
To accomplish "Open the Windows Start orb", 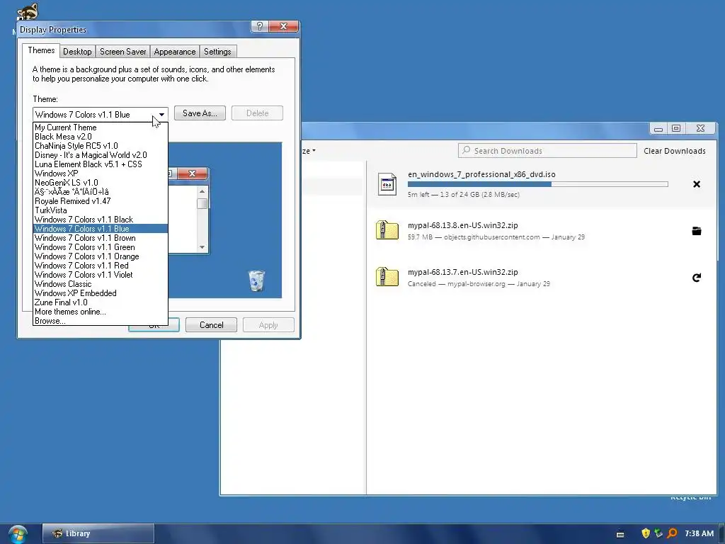I will 18,534.
